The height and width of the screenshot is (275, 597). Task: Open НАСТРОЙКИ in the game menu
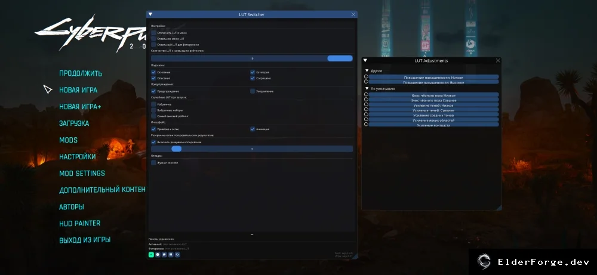point(77,157)
